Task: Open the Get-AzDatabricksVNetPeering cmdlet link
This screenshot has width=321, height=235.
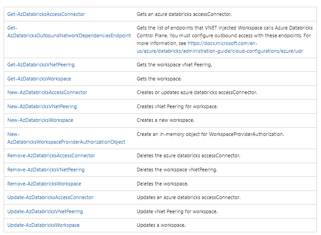Action: [41, 65]
